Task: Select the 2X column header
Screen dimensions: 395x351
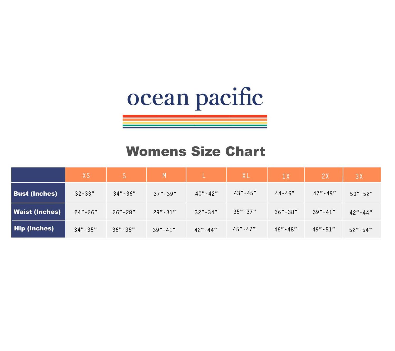Action: point(325,176)
